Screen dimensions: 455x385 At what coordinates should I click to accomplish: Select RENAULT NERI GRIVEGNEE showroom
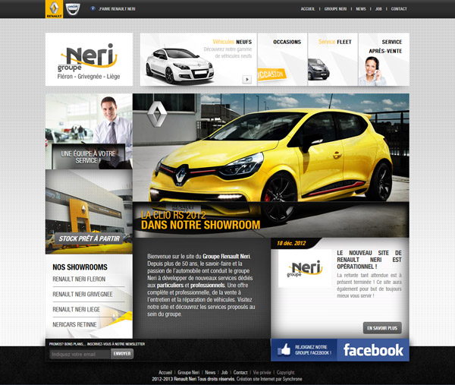coord(83,295)
